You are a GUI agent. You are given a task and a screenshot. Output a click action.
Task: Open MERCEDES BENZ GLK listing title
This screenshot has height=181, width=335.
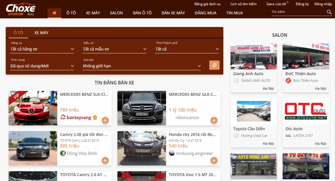(x=193, y=94)
